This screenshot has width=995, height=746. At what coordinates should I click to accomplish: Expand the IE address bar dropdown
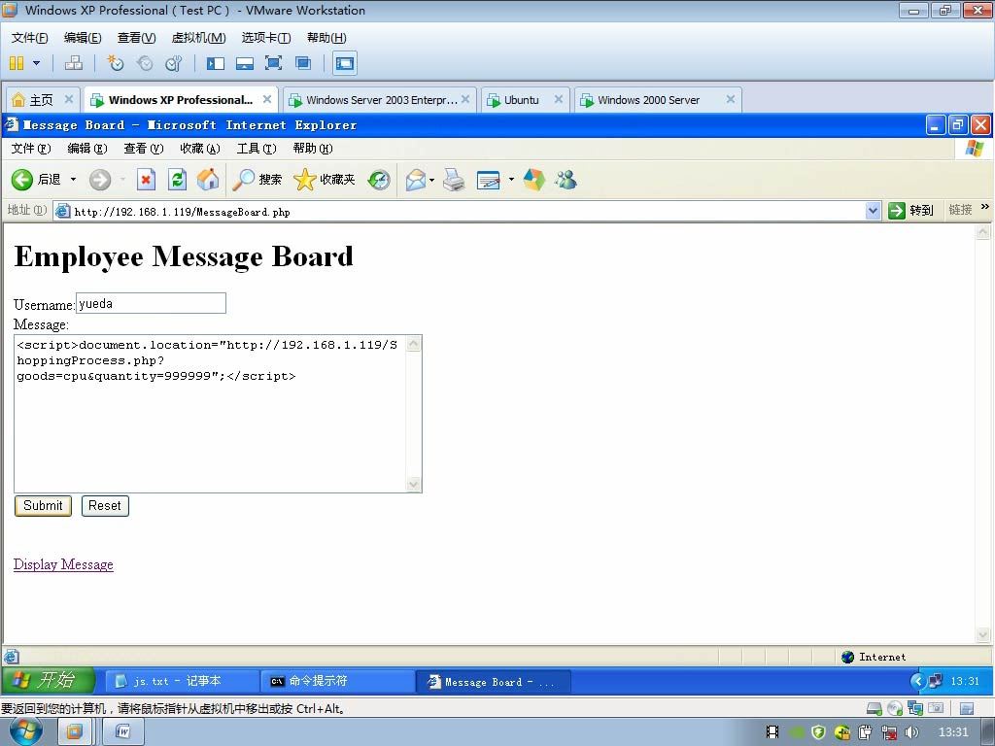point(874,211)
